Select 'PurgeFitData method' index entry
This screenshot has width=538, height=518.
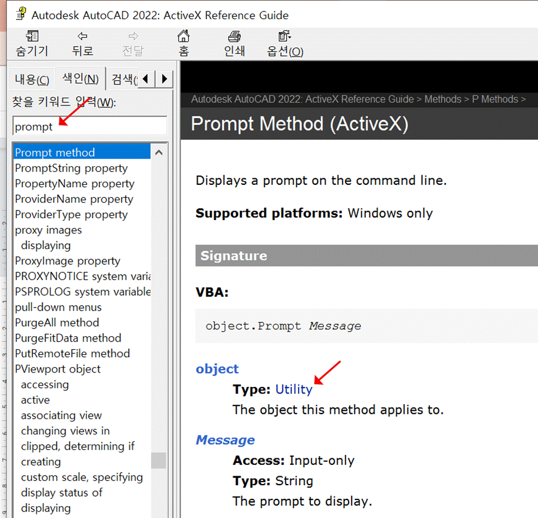(68, 338)
